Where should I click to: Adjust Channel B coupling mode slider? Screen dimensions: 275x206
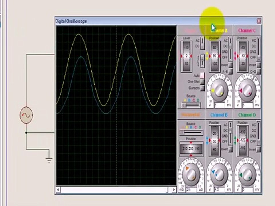point(230,134)
